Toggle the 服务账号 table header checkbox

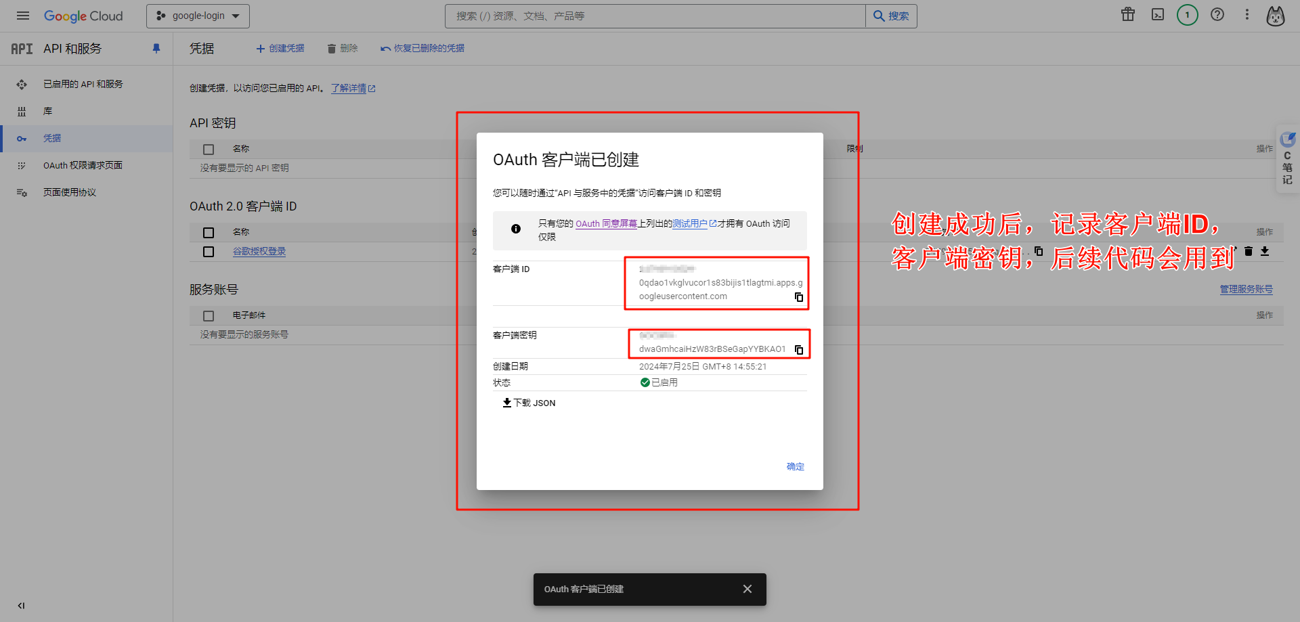(209, 315)
